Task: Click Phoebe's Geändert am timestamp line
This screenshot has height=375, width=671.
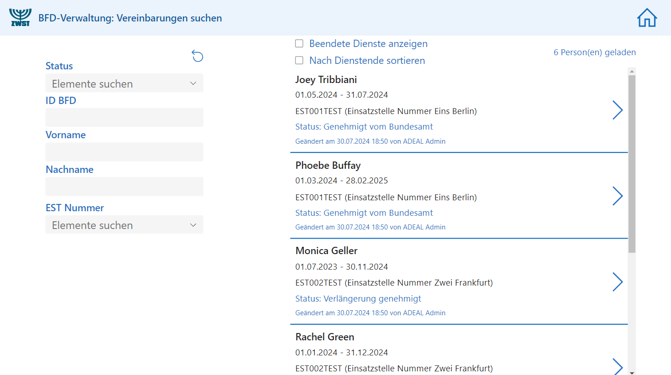Action: tap(370, 227)
